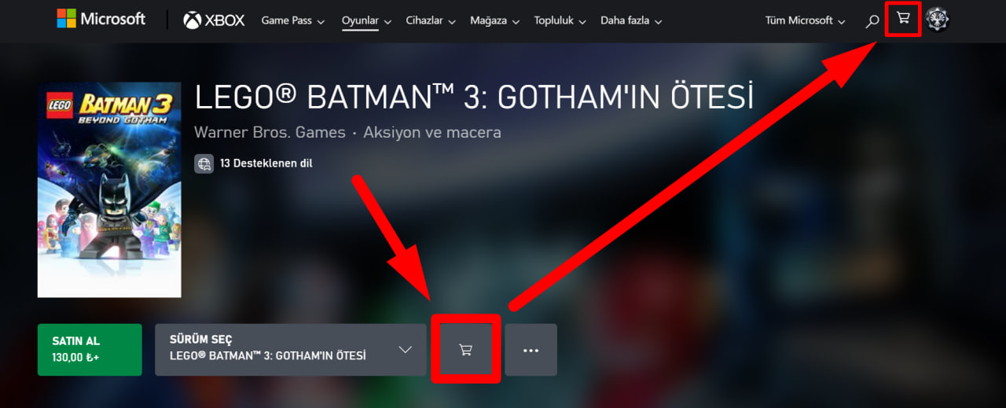The width and height of the screenshot is (1006, 408).
Task: Open the Warner Bros. Games publisher link
Action: tap(270, 132)
